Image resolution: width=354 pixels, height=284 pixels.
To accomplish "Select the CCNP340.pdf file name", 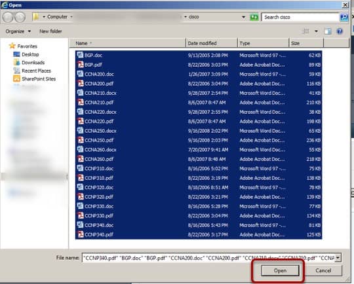I will 99,235.
